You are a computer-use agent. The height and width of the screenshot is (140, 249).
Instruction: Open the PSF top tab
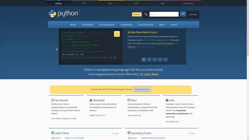pyautogui.click(x=84, y=3)
